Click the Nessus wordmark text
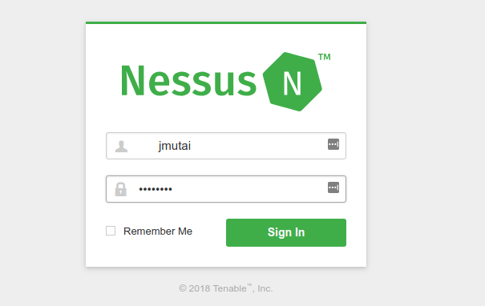 point(188,81)
